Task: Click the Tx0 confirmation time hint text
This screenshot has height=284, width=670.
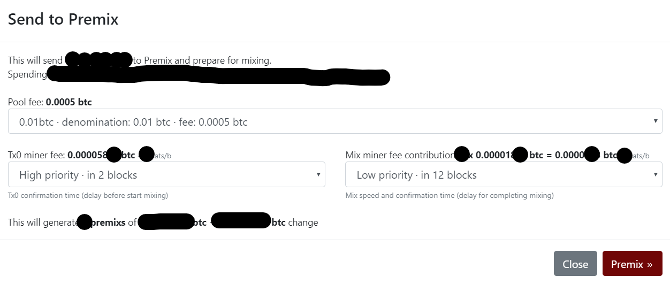Action: coord(88,196)
